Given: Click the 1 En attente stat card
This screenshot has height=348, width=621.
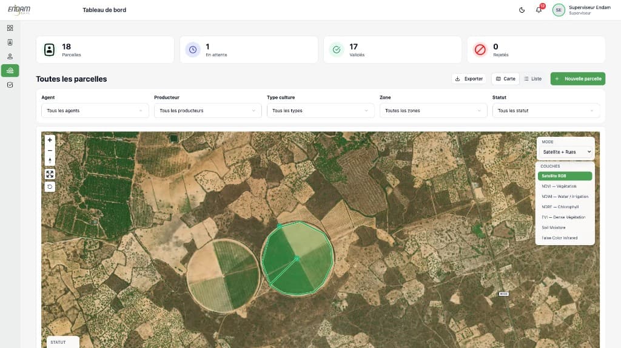Looking at the screenshot, I should [249, 50].
